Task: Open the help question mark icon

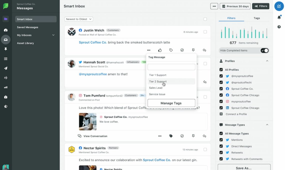Action: point(279,27)
